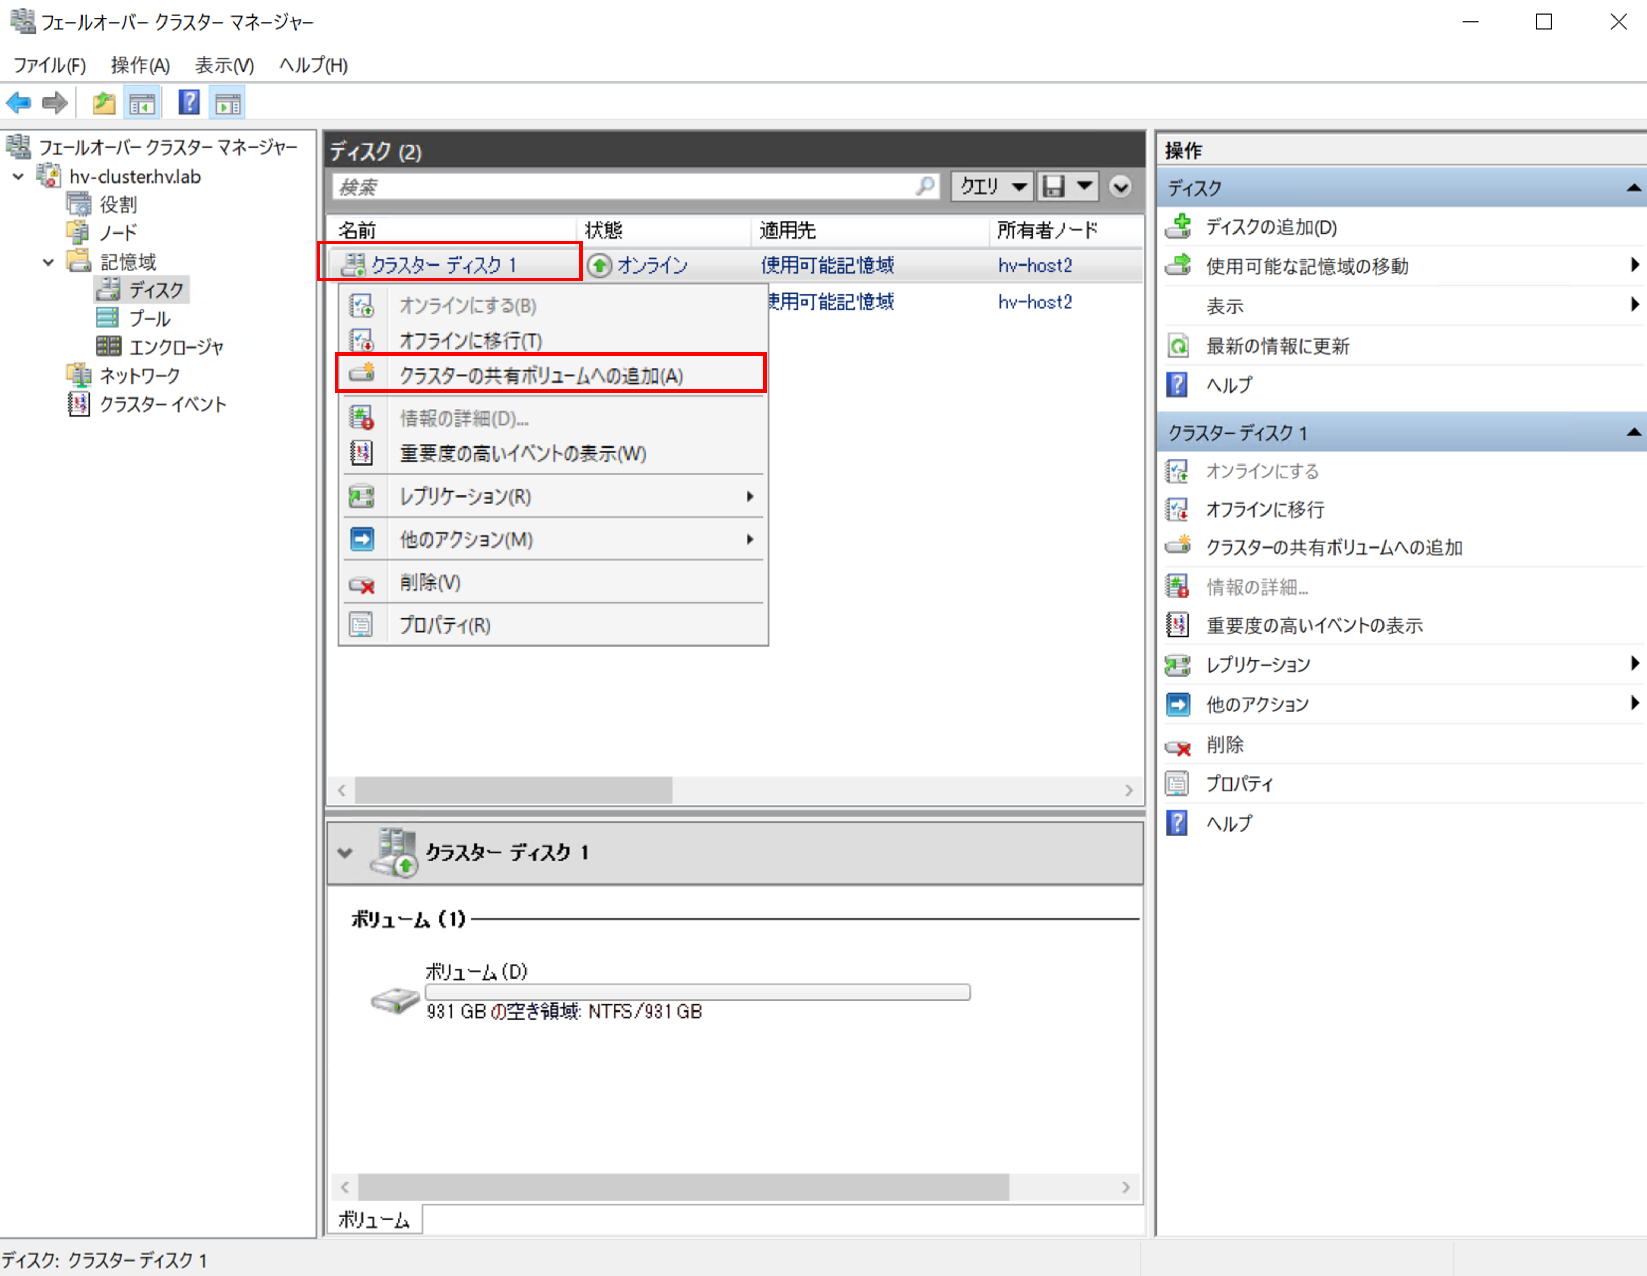Viewport: 1647px width, 1276px height.
Task: Select the プール tree node
Action: pos(150,319)
